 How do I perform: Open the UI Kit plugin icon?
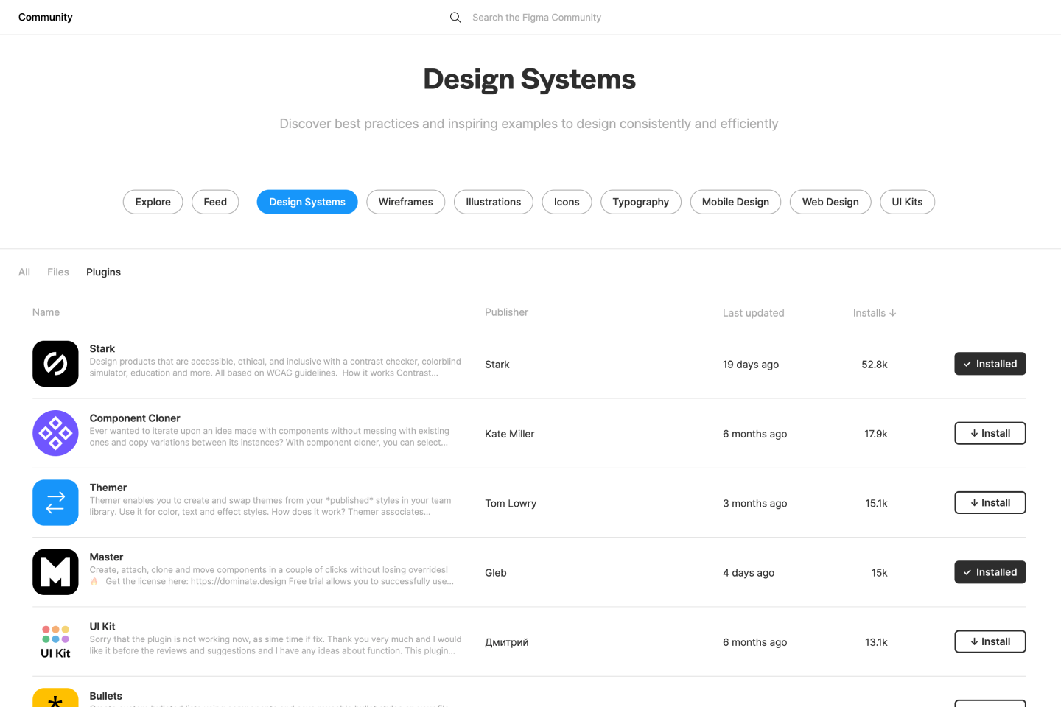(55, 641)
